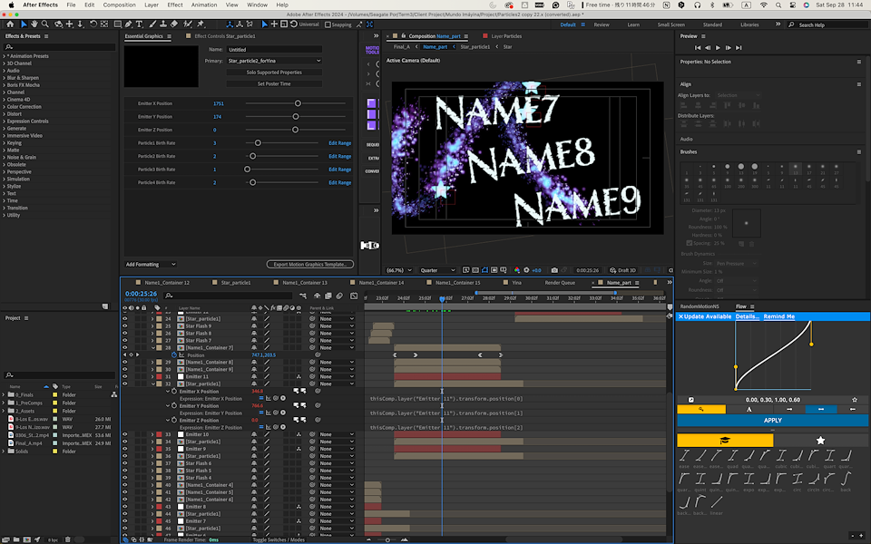Hide the Star Flash 9 layer
This screenshot has width=871, height=544.
click(x=125, y=326)
